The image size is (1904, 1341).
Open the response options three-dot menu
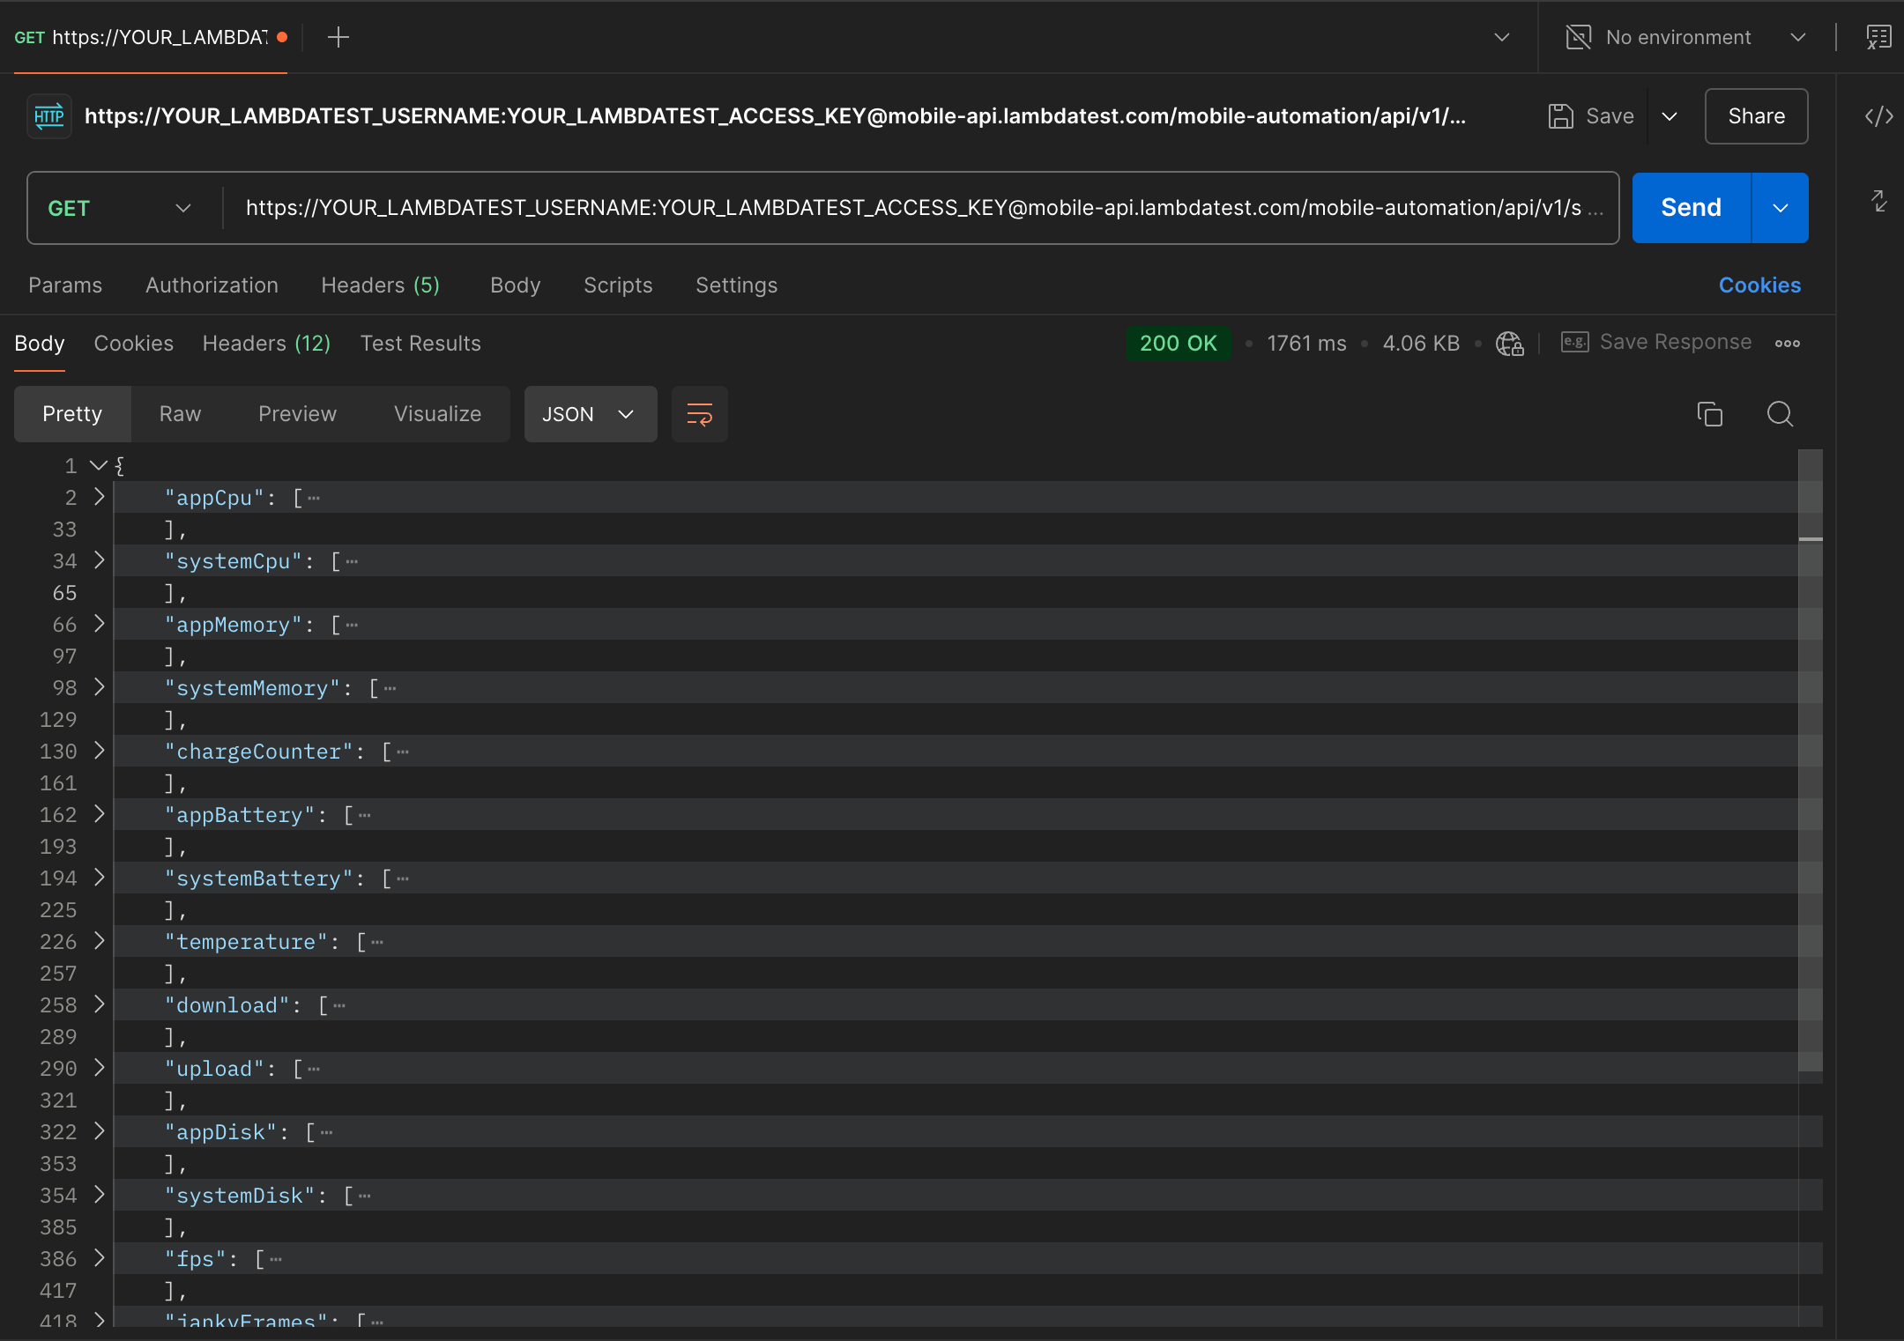(x=1787, y=343)
